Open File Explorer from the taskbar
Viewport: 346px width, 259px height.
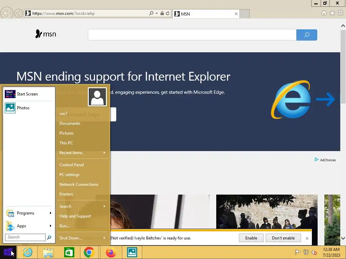[x=48, y=252]
